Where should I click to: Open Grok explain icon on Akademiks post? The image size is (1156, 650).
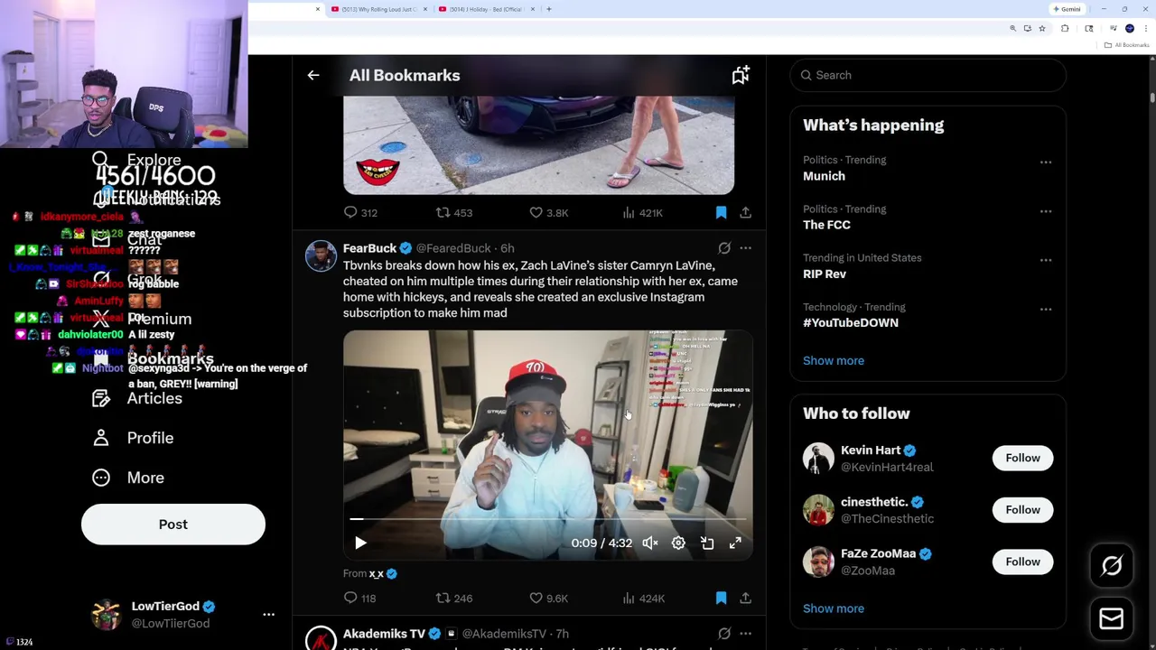point(724,634)
